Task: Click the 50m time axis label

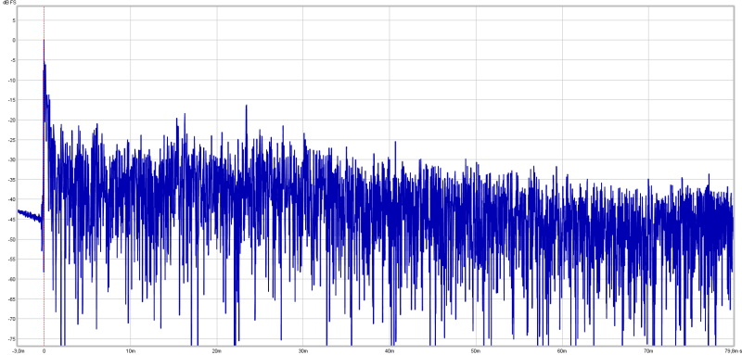Action: (476, 351)
